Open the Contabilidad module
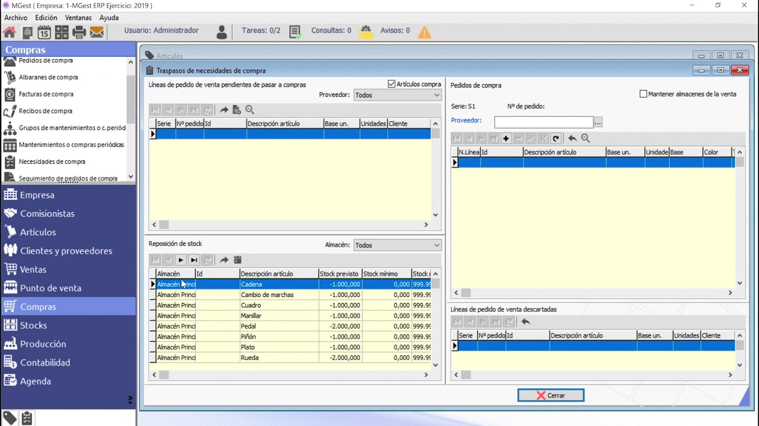759x426 pixels. [68, 363]
